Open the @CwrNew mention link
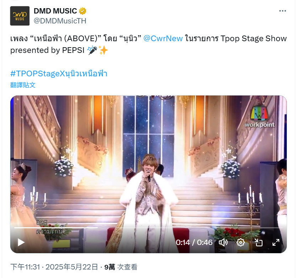296x278 pixels. (x=163, y=38)
